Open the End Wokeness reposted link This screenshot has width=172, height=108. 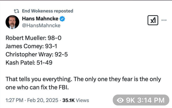click(x=48, y=11)
